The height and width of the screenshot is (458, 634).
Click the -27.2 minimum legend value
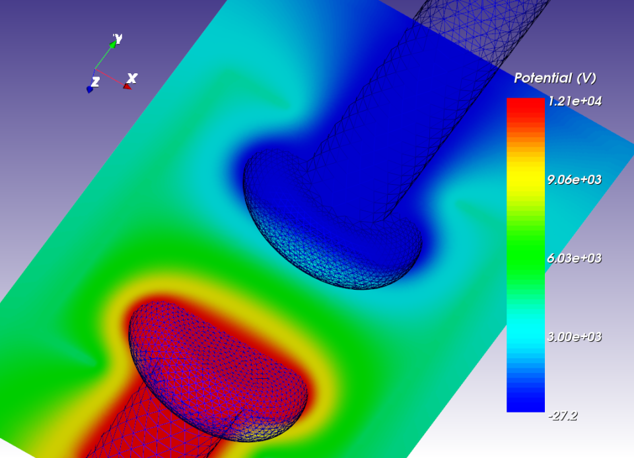pyautogui.click(x=563, y=416)
